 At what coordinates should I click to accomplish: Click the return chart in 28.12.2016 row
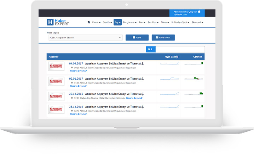pyautogui.click(x=194, y=106)
